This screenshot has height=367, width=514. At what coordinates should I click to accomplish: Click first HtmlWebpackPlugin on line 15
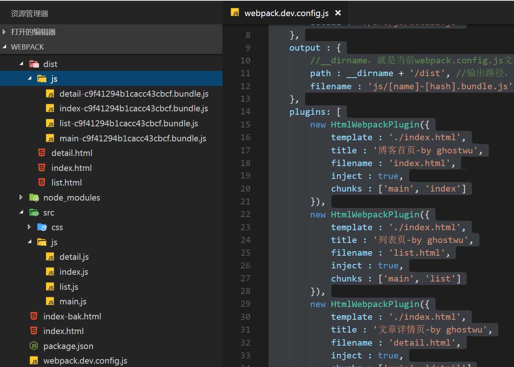coord(375,124)
